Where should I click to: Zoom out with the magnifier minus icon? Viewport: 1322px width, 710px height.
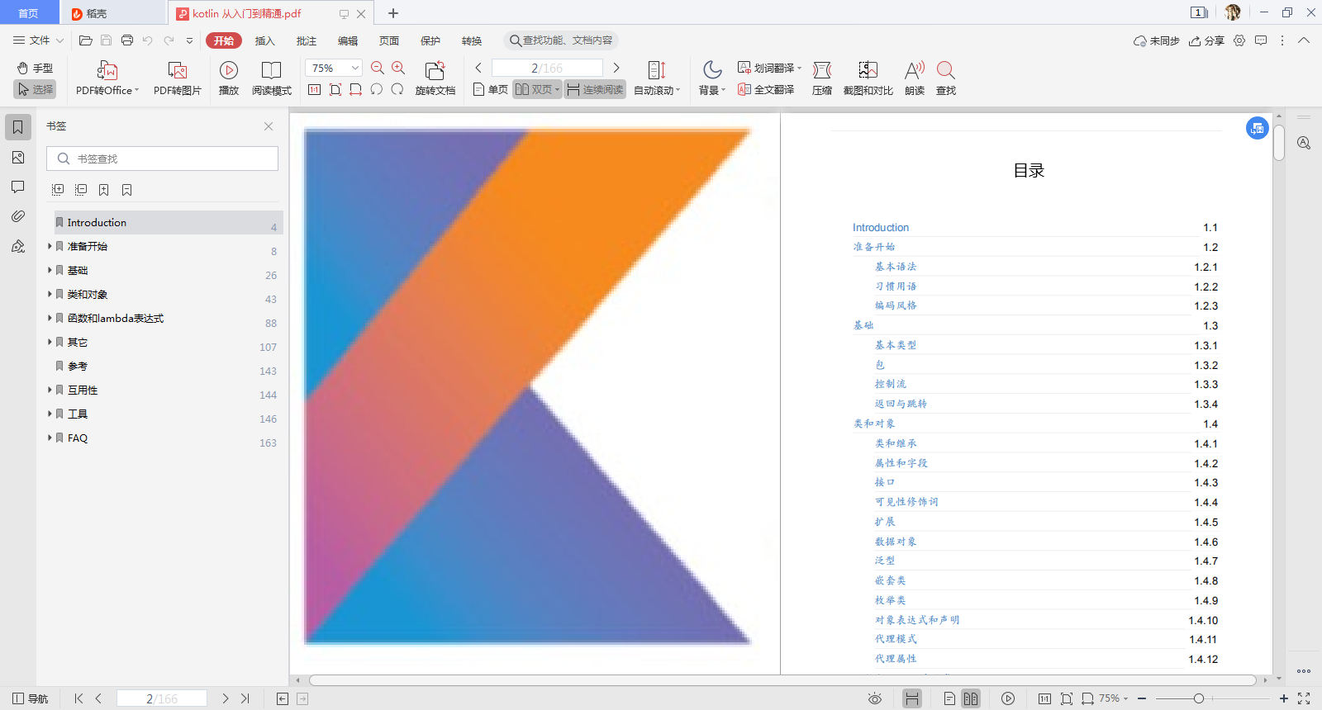(378, 68)
